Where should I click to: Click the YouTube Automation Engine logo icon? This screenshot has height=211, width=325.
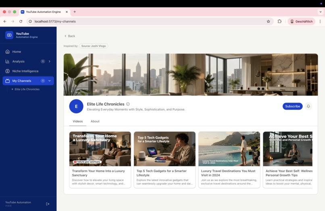tap(9, 35)
